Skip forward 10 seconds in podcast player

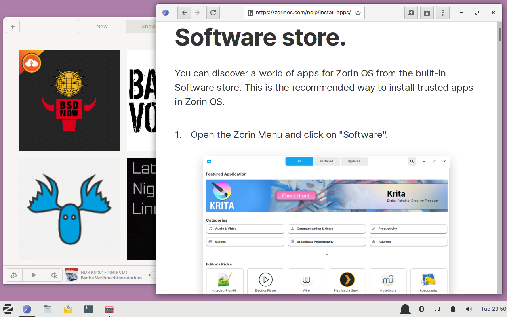(54, 275)
